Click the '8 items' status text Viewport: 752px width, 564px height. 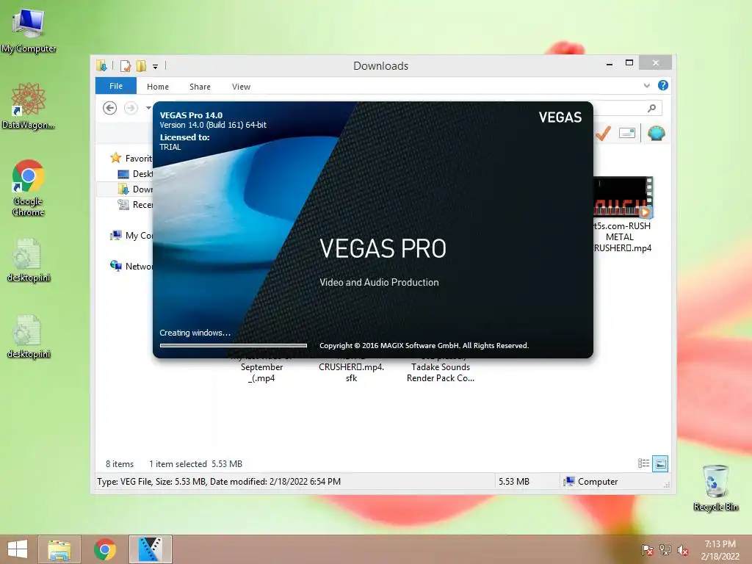[120, 464]
